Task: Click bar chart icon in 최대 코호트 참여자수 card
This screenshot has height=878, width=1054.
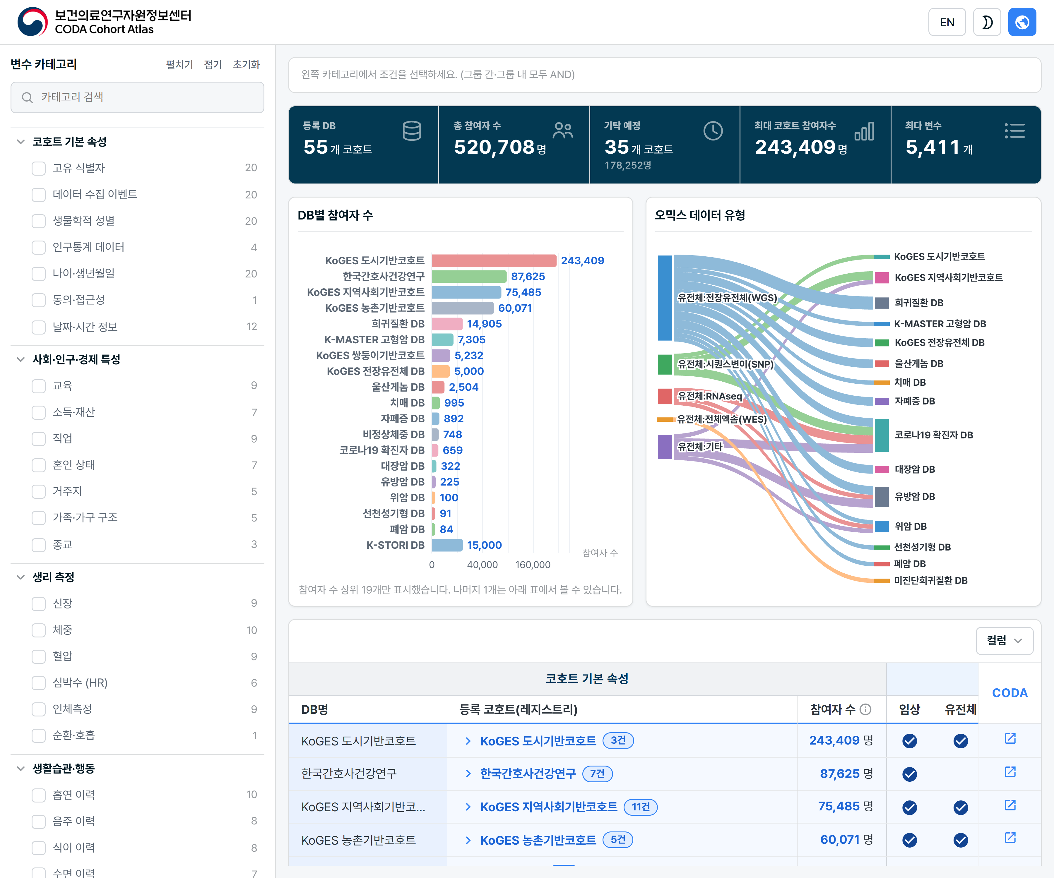Action: pyautogui.click(x=864, y=131)
